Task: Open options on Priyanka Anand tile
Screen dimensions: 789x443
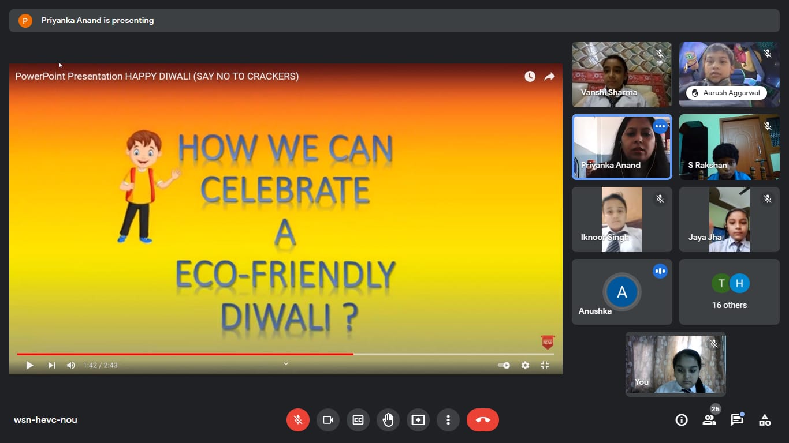Action: coord(660,126)
